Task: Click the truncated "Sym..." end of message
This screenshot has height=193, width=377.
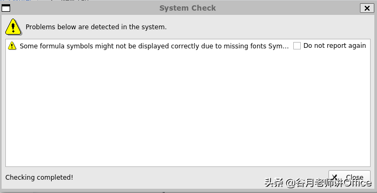Action: [278, 46]
